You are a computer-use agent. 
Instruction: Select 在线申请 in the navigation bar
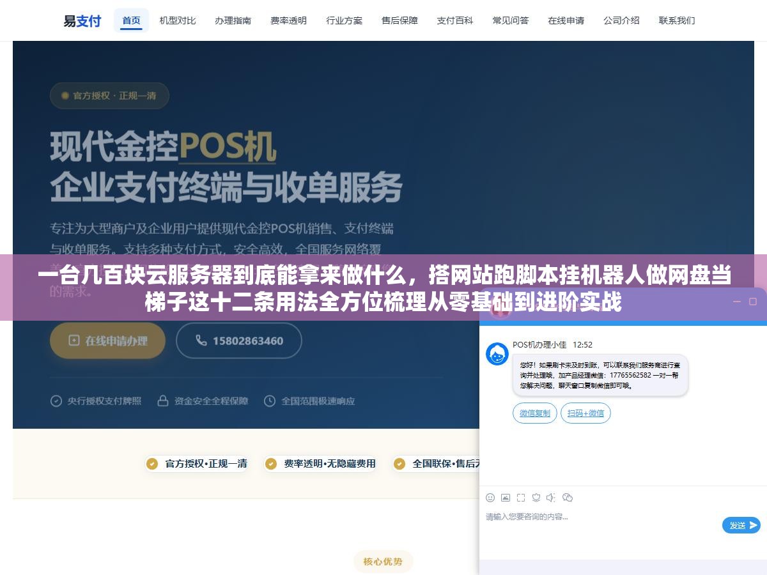click(x=566, y=20)
